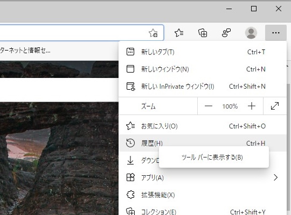Click the history clock icon
This screenshot has width=291, height=215.
coord(130,143)
